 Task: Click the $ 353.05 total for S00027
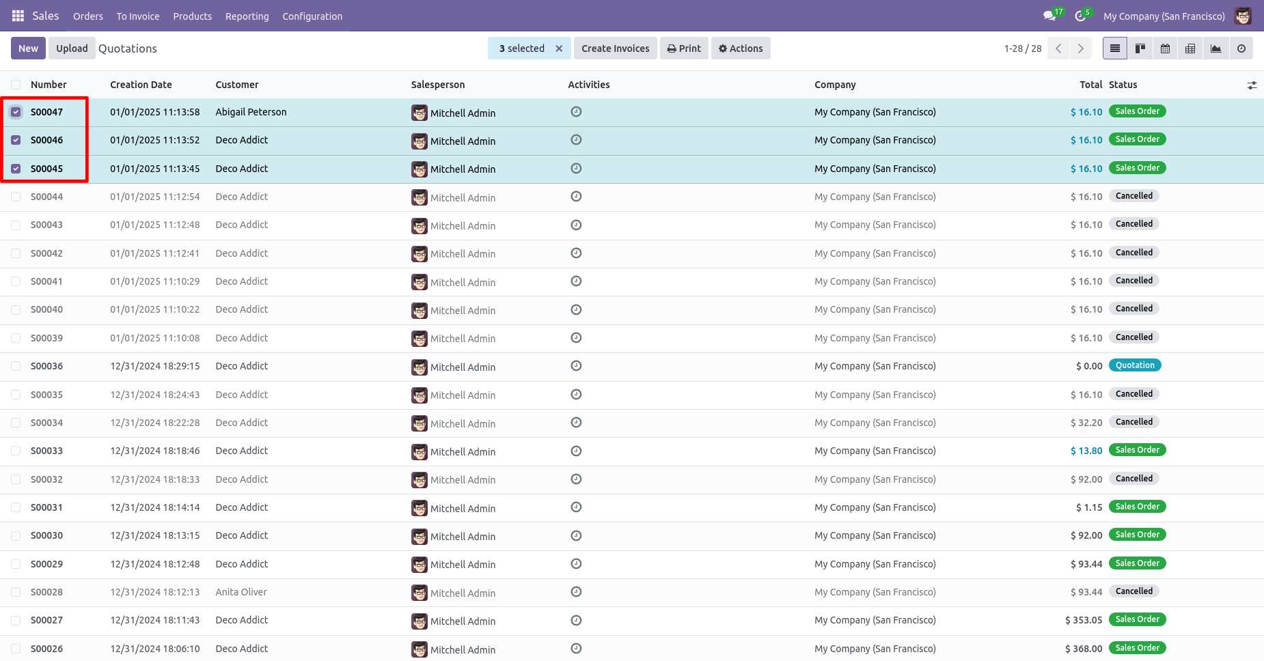point(1084,620)
